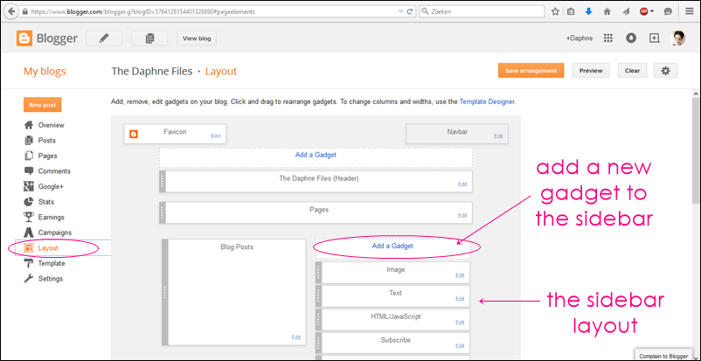Open Posts in the sidebar
701x361 pixels.
[47, 141]
